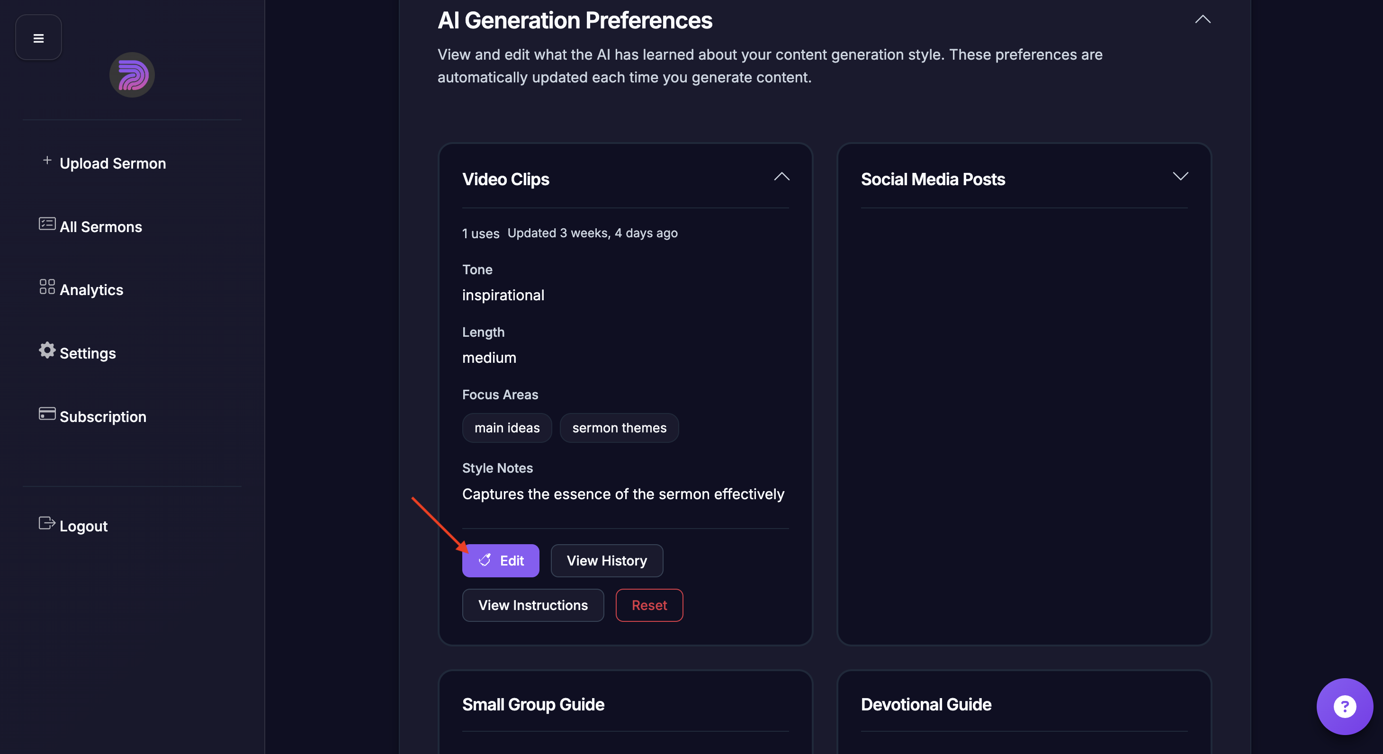The width and height of the screenshot is (1383, 754).
Task: Click the Settings gear icon
Action: (47, 350)
